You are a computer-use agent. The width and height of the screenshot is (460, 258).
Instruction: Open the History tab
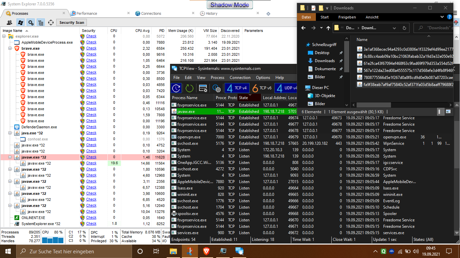(211, 13)
